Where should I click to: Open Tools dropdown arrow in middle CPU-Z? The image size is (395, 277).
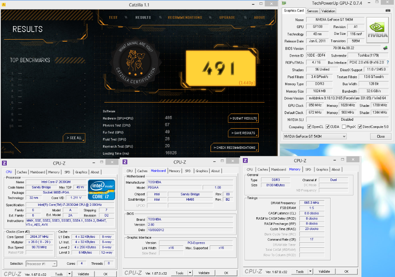(x=190, y=273)
